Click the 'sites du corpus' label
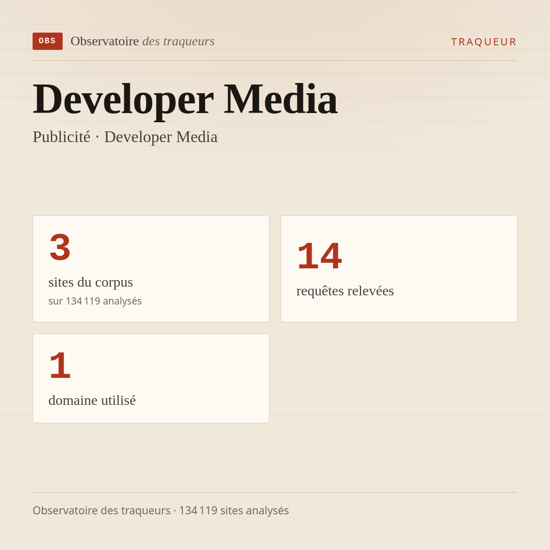The width and height of the screenshot is (550, 550). click(91, 282)
